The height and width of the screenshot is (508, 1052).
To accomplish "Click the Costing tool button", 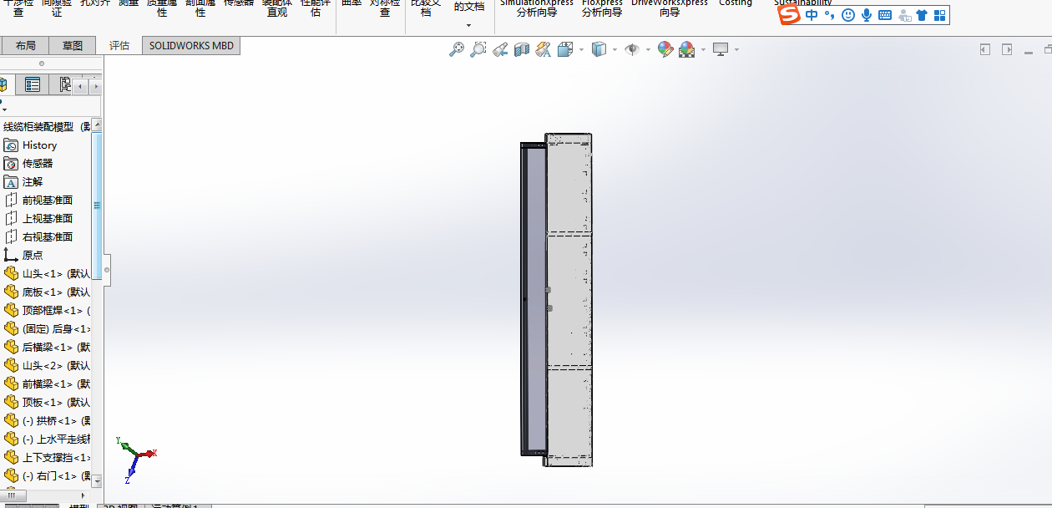I will click(x=736, y=4).
